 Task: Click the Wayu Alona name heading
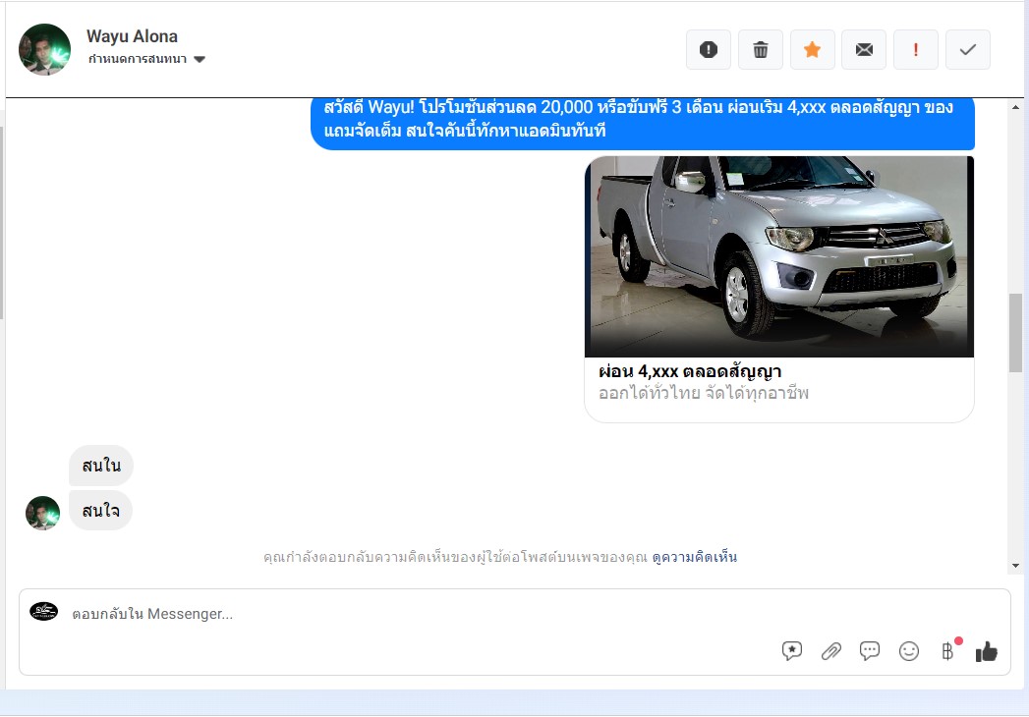tap(132, 36)
